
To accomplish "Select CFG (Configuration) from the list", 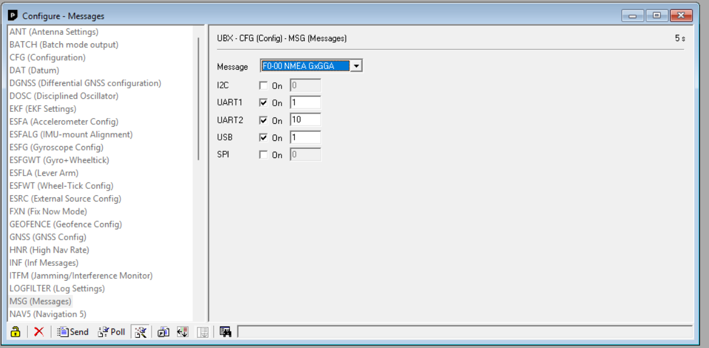I will click(47, 58).
